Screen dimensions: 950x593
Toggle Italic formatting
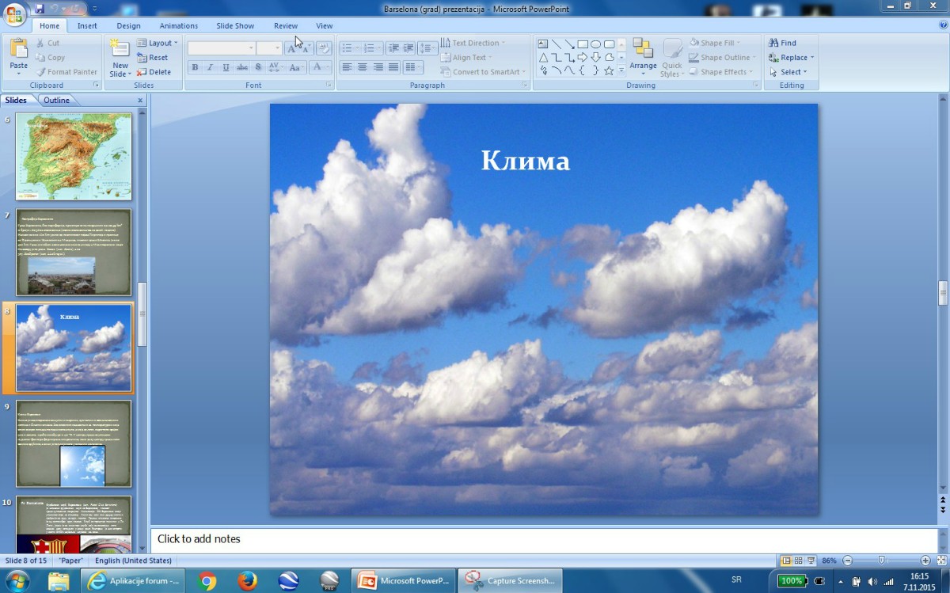pyautogui.click(x=211, y=67)
